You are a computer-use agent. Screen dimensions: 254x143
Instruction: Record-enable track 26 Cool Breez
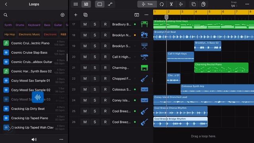pyautogui.click(x=105, y=122)
